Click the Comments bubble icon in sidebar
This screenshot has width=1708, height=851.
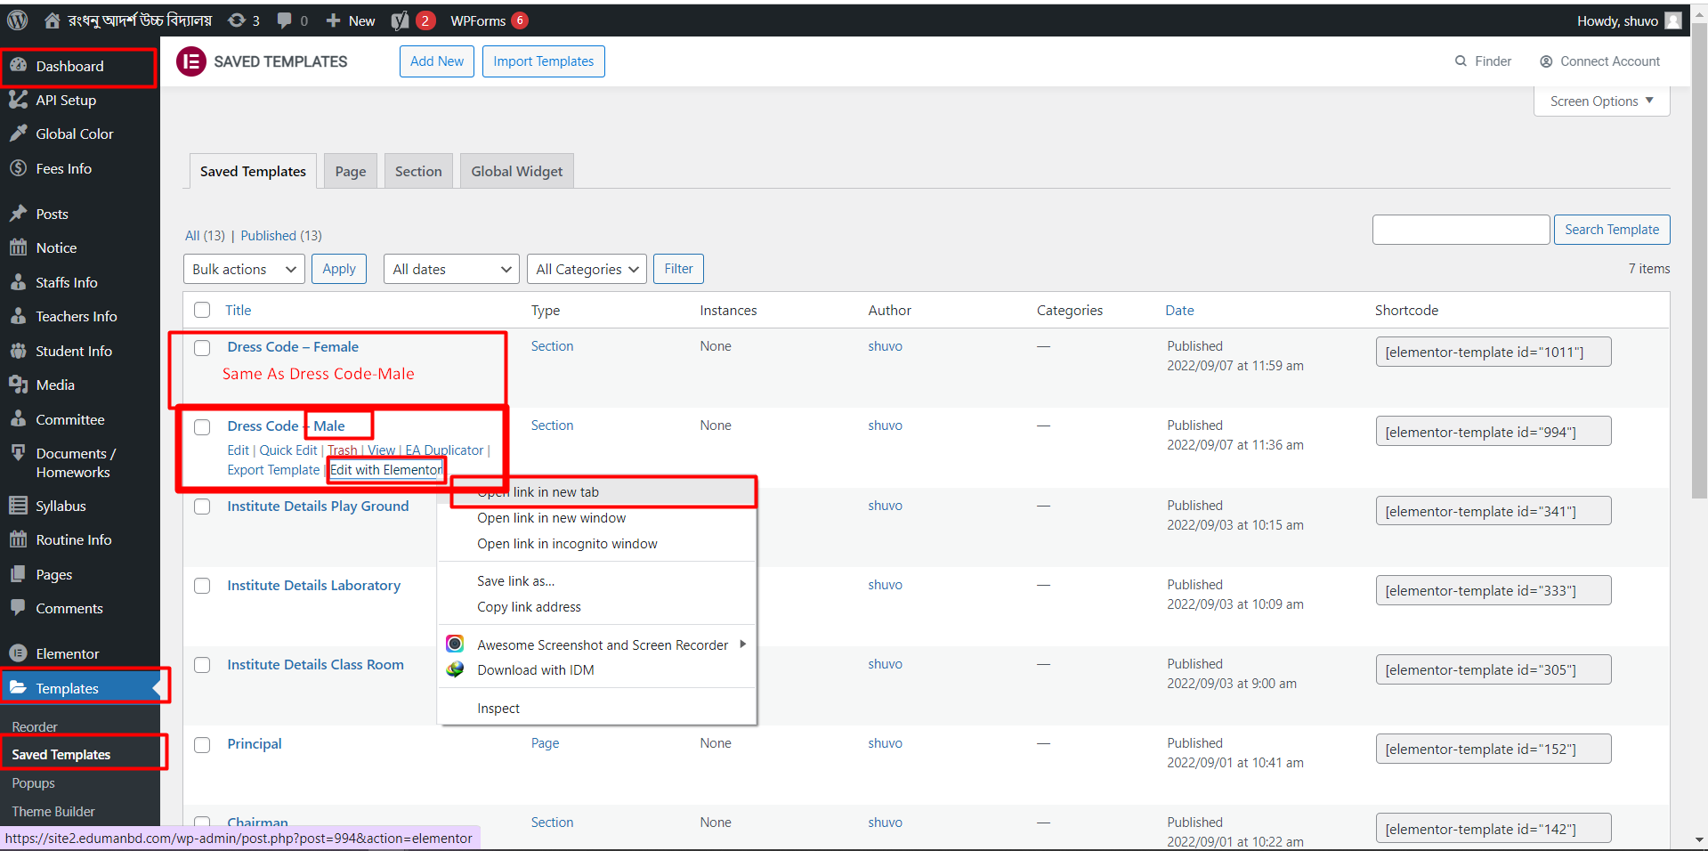pyautogui.click(x=18, y=608)
